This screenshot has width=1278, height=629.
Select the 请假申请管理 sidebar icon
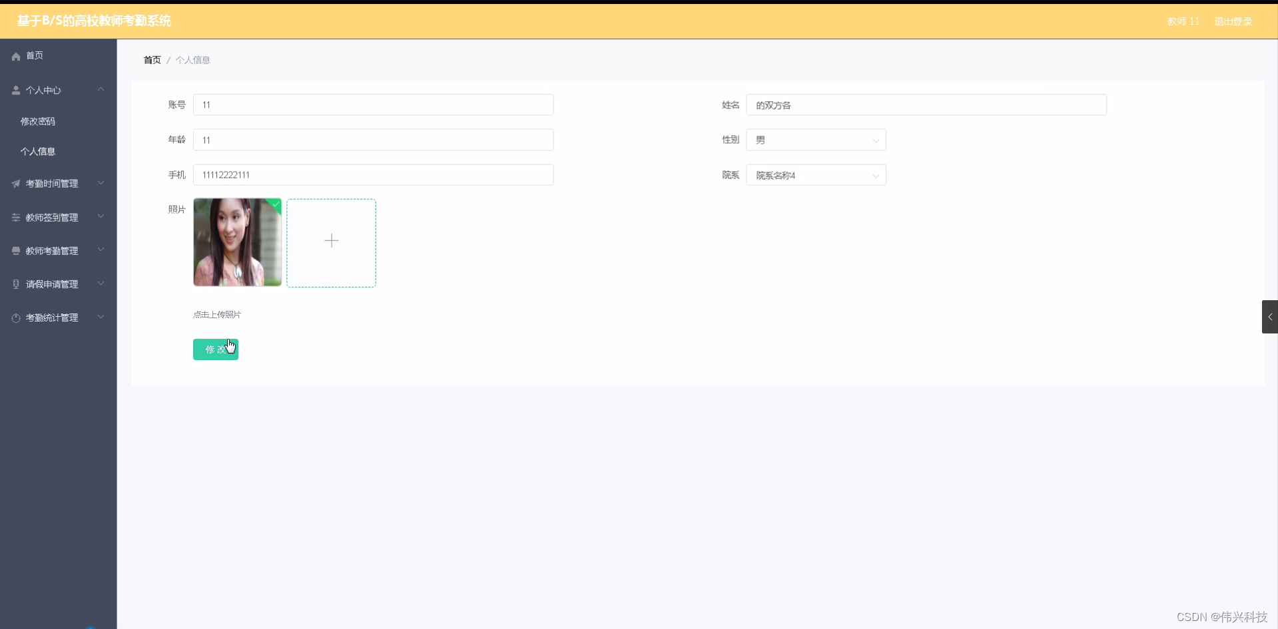click(15, 284)
